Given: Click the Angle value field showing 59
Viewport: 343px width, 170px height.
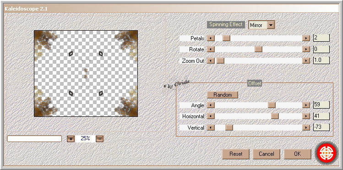Looking at the screenshot, I should (x=321, y=105).
